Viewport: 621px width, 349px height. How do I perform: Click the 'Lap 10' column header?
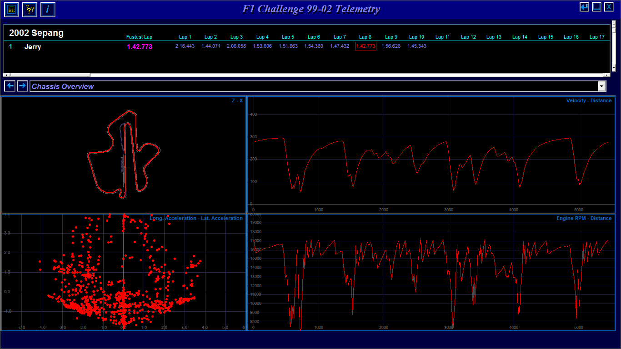416,37
